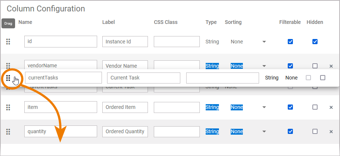Open the Sorting dropdown for the quantity row
This screenshot has height=156, width=340.
coord(264,131)
